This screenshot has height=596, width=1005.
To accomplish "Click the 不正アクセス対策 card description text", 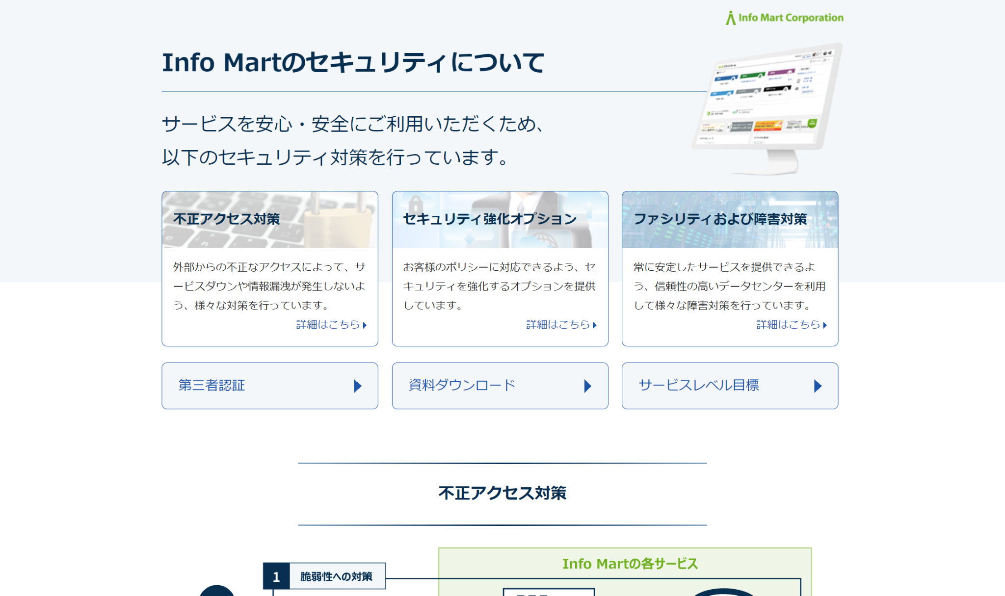I will [270, 286].
